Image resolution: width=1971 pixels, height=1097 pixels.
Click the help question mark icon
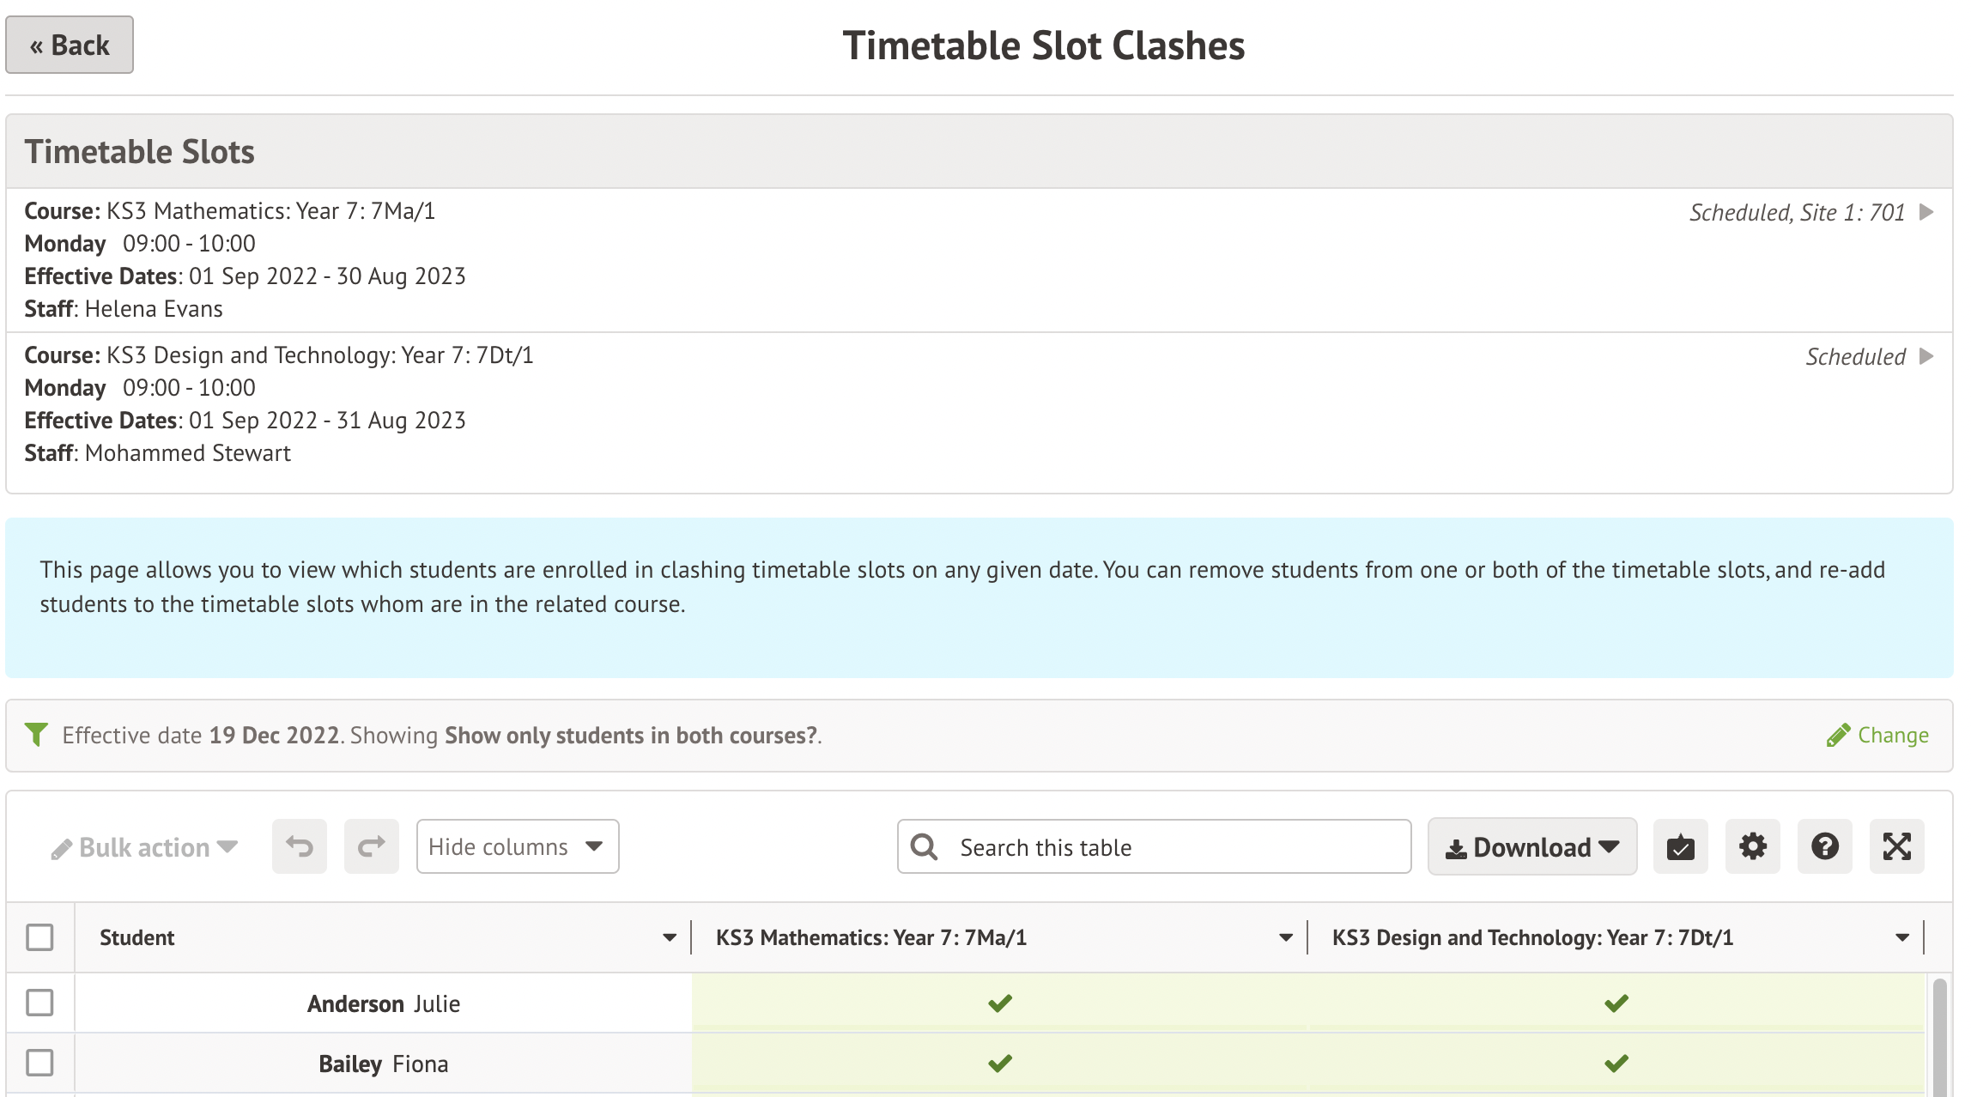click(x=1825, y=847)
